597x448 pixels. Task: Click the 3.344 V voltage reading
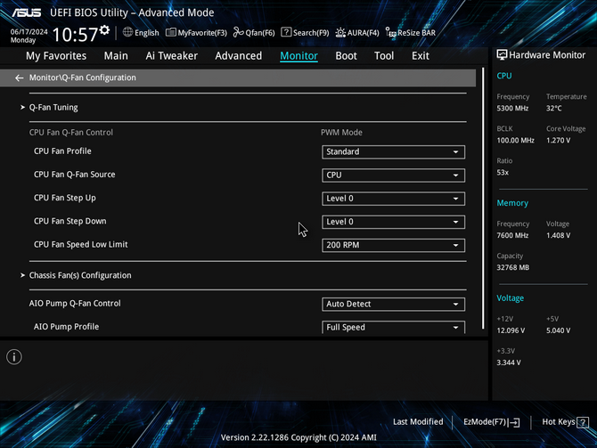509,362
